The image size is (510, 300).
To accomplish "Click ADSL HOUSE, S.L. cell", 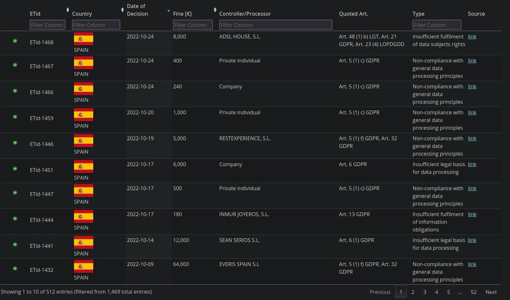I will click(240, 37).
